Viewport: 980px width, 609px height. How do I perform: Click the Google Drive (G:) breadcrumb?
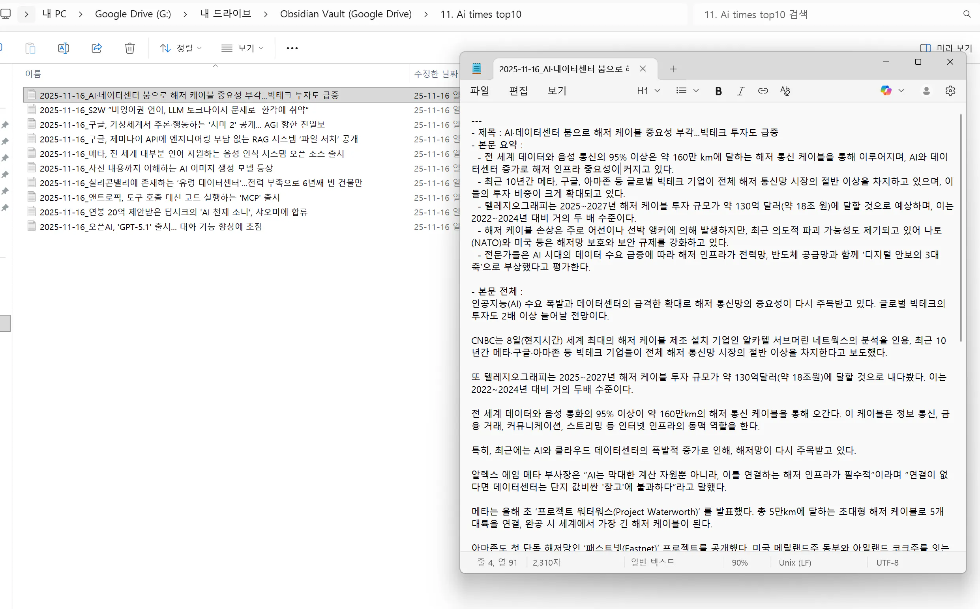133,14
